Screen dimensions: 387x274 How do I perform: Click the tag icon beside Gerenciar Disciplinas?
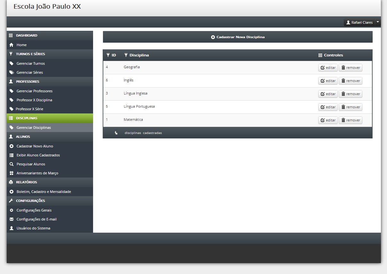[x=12, y=128]
